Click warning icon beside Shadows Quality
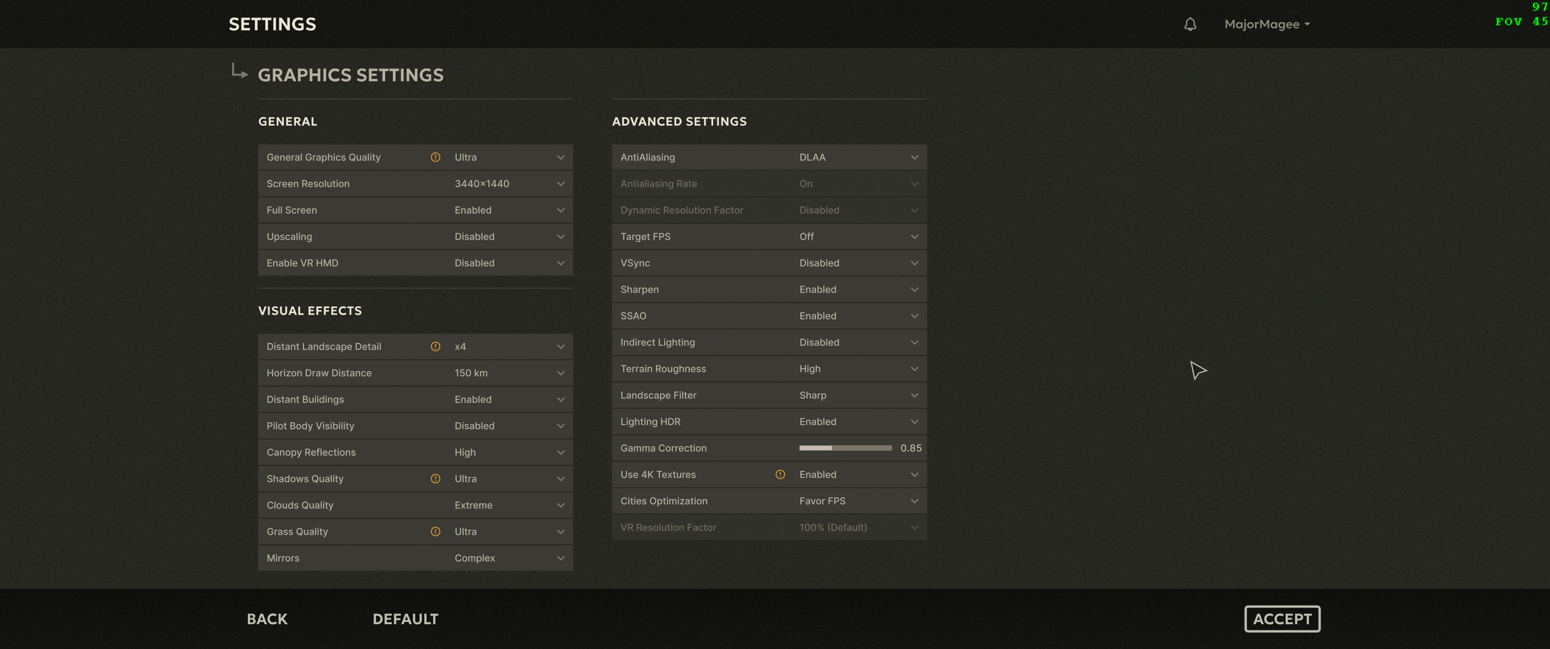The image size is (1550, 649). coord(435,479)
